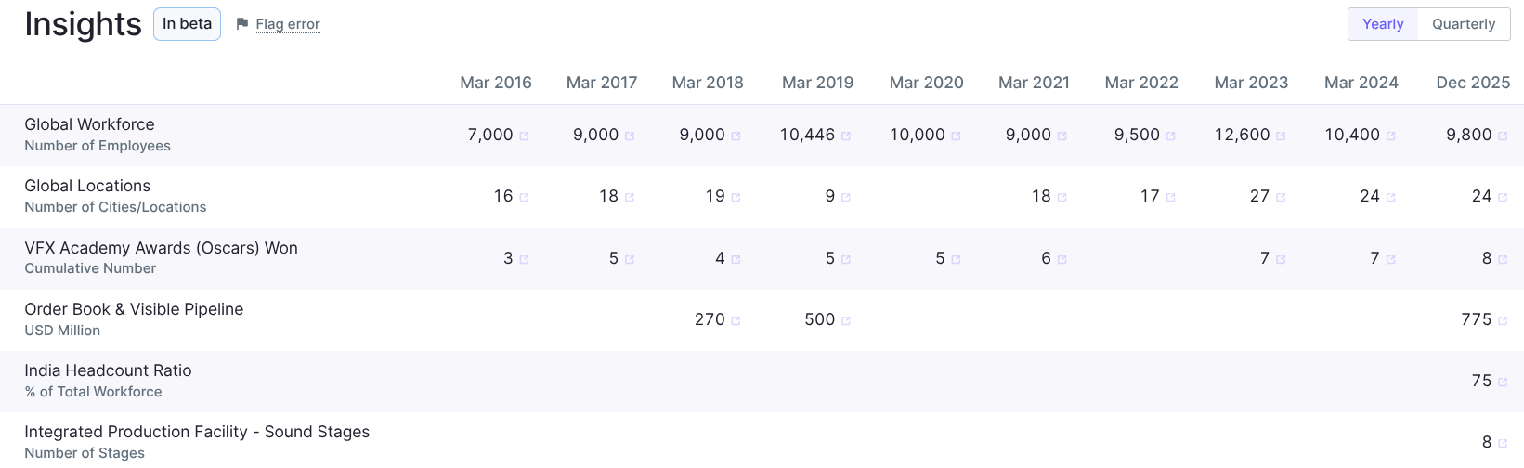Image resolution: width=1524 pixels, height=468 pixels.
Task: Click the Dec 2025 order book value 775
Action: pos(1476,319)
